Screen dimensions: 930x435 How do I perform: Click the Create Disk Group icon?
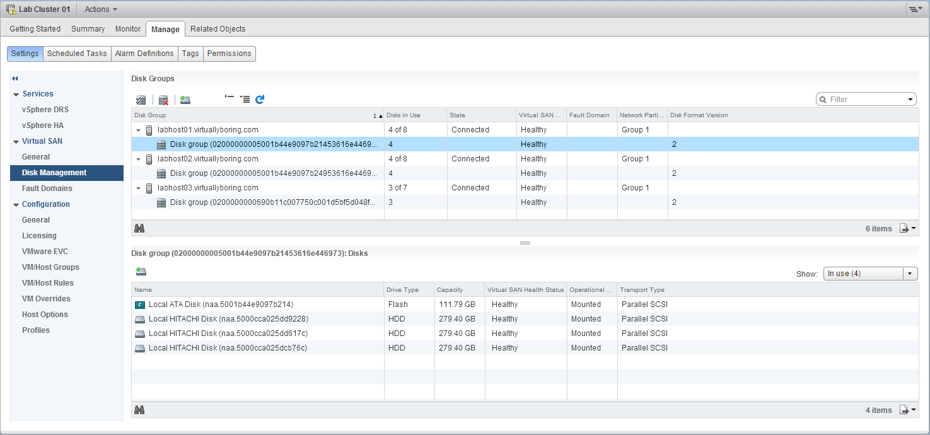185,100
